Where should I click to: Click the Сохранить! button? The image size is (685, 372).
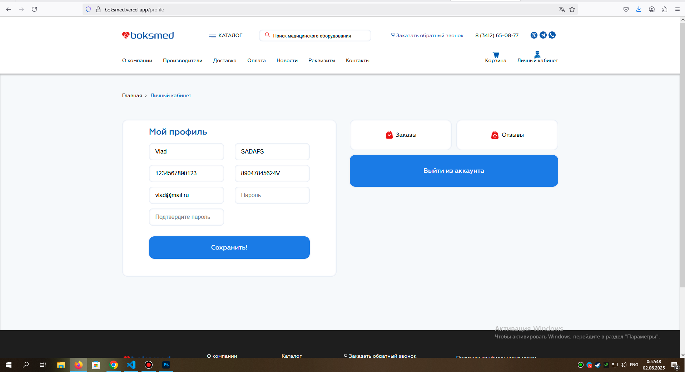tap(229, 247)
